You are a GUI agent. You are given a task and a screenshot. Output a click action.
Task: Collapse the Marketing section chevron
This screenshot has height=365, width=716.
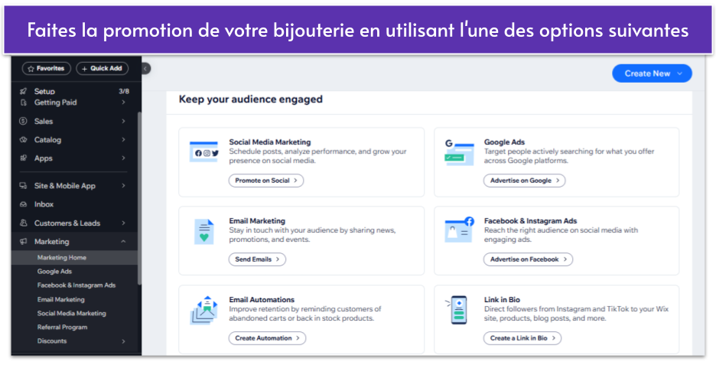(x=123, y=241)
